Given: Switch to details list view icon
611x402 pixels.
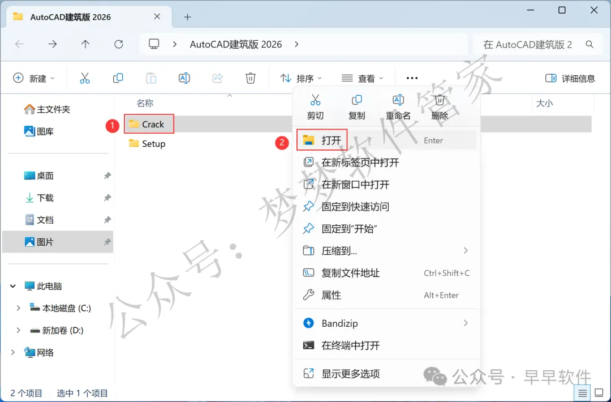Looking at the screenshot, I should coord(583,393).
